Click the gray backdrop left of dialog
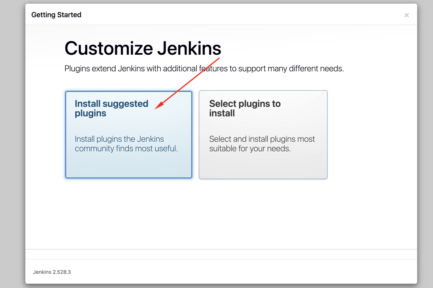The image size is (433, 288). (x=12, y=144)
